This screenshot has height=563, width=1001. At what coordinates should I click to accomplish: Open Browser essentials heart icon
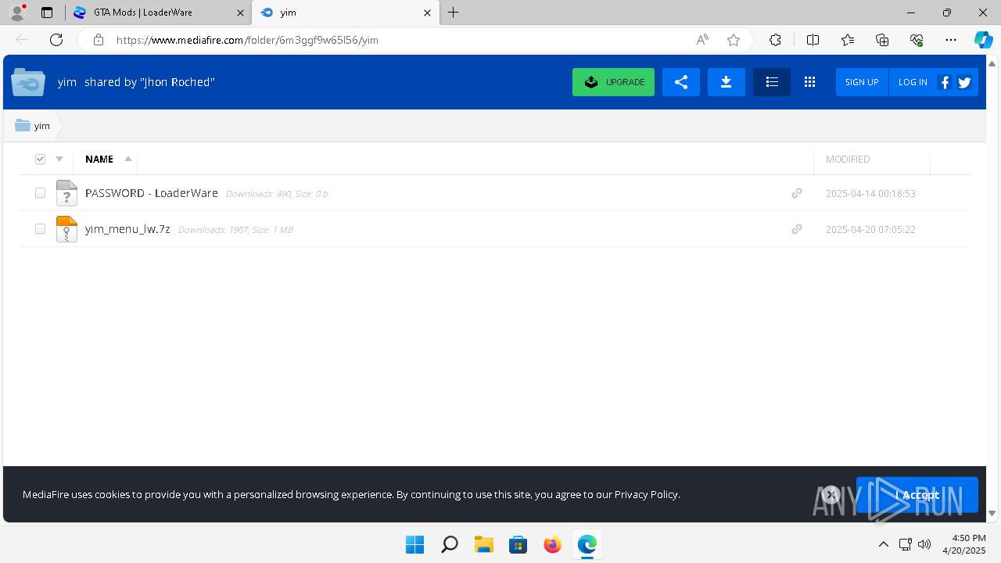click(917, 40)
